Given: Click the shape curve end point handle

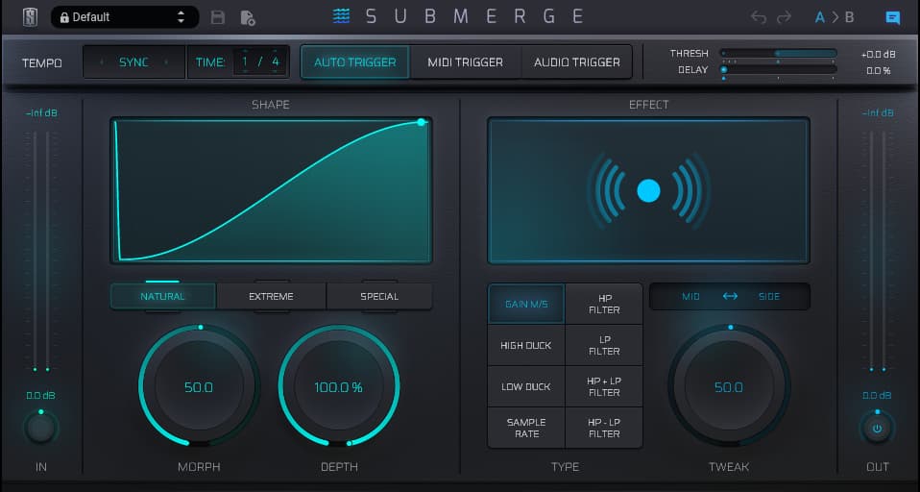Looking at the screenshot, I should pyautogui.click(x=421, y=122).
